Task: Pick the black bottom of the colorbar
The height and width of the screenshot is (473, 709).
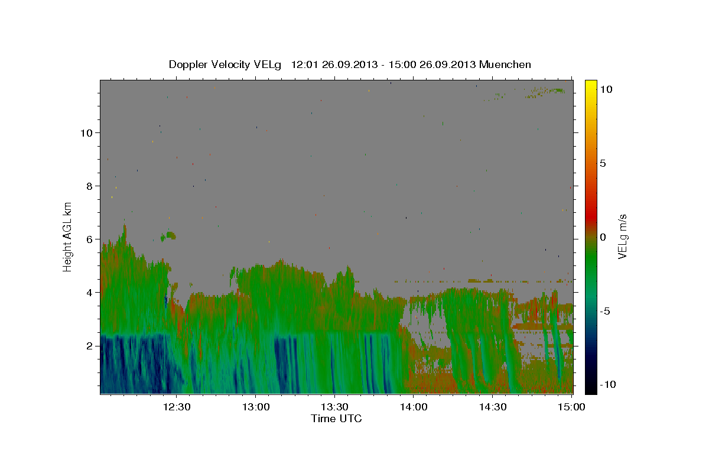Action: click(590, 389)
